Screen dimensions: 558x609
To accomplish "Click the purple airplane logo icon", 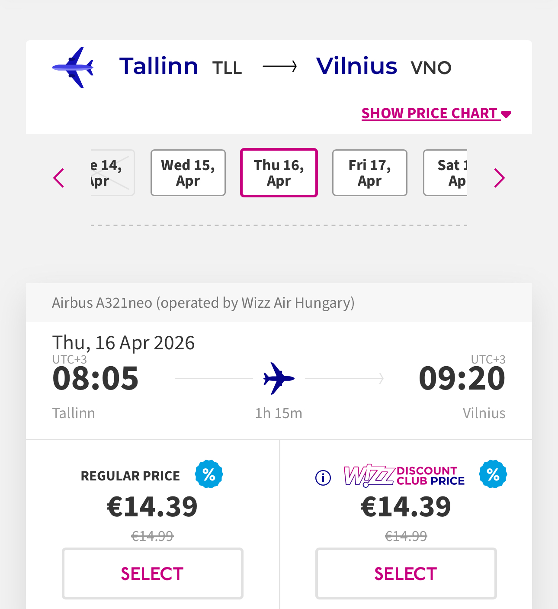I will point(73,67).
